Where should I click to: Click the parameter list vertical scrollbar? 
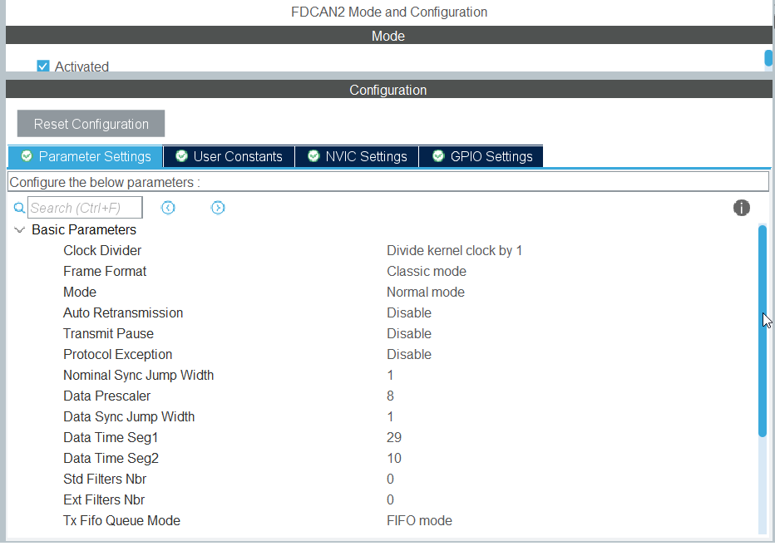pos(763,330)
